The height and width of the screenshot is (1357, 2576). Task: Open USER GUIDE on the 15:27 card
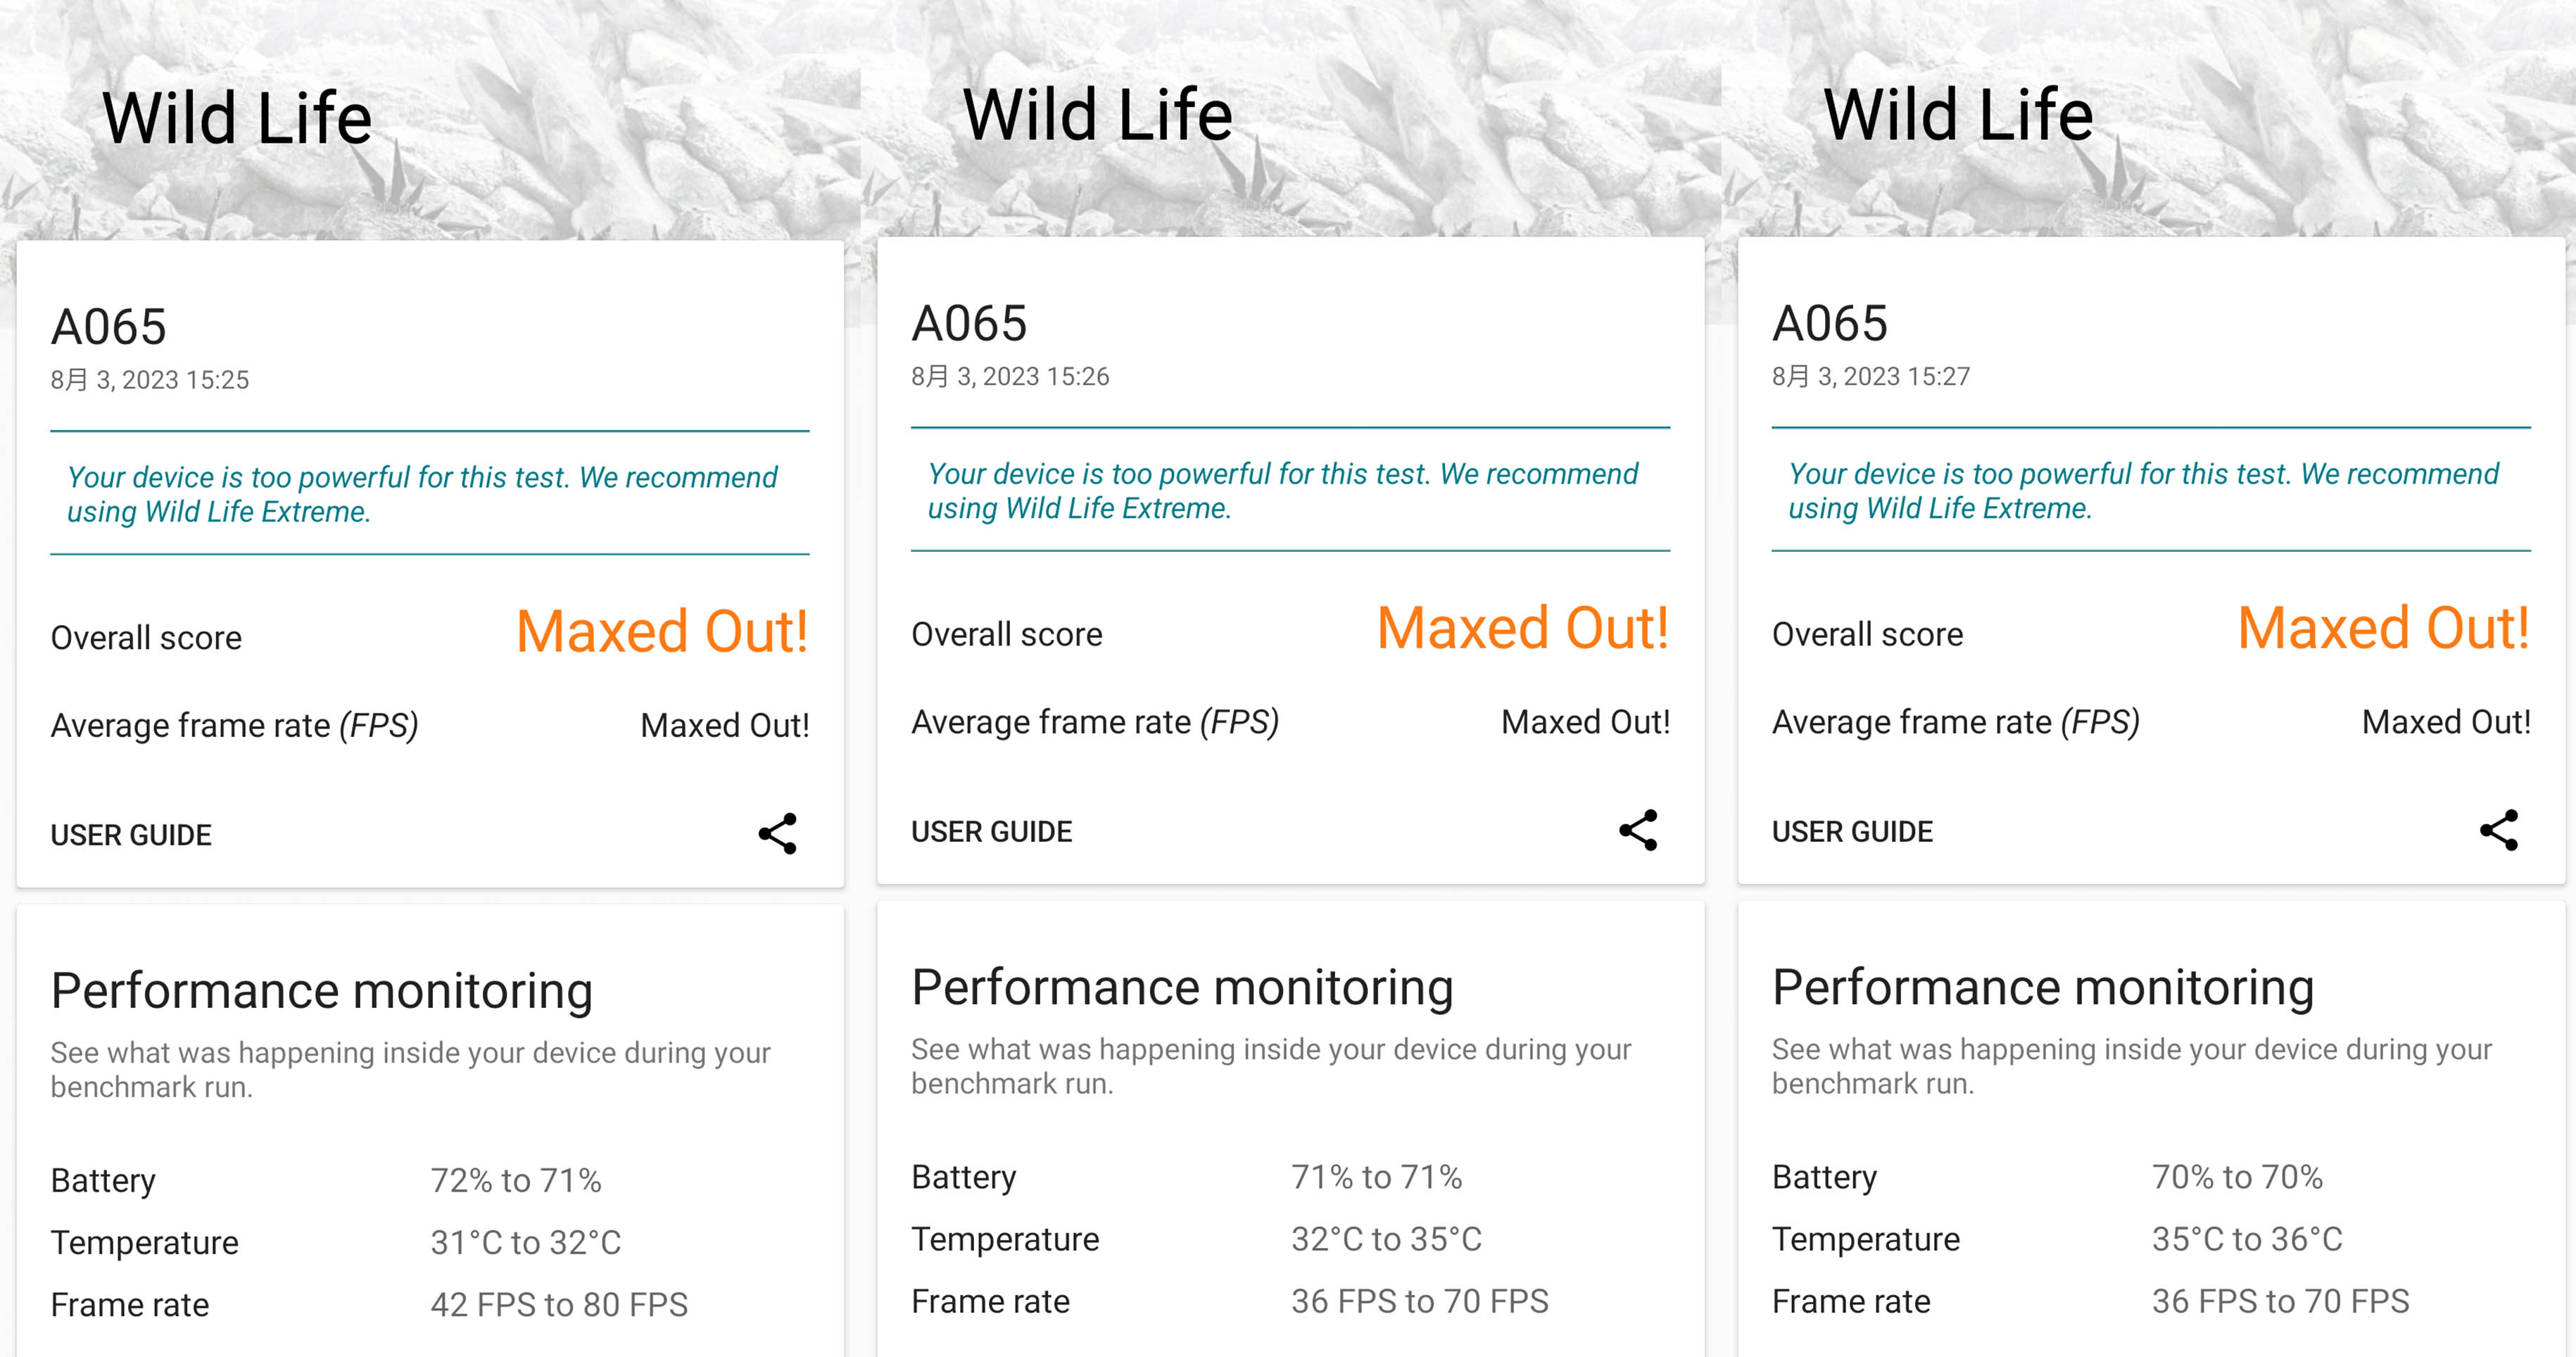click(x=1852, y=832)
